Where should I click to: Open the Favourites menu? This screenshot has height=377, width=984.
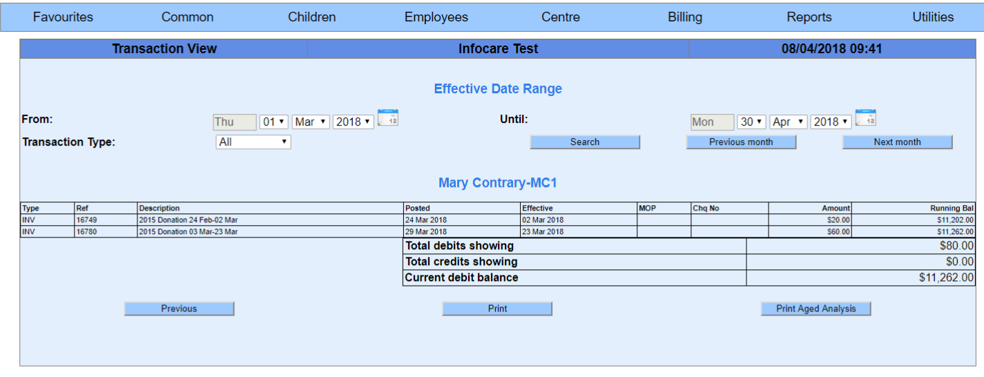(x=63, y=17)
